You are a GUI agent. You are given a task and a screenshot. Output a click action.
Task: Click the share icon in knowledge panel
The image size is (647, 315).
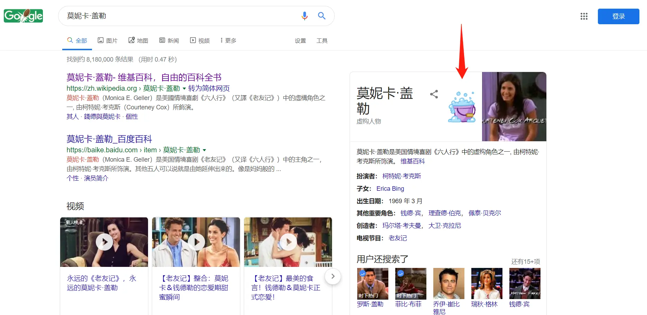(434, 94)
